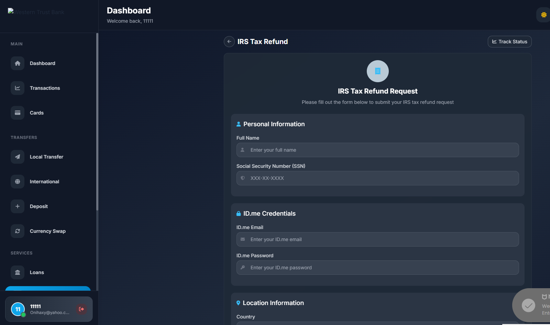Open Deposit from the sidebar

(49, 206)
